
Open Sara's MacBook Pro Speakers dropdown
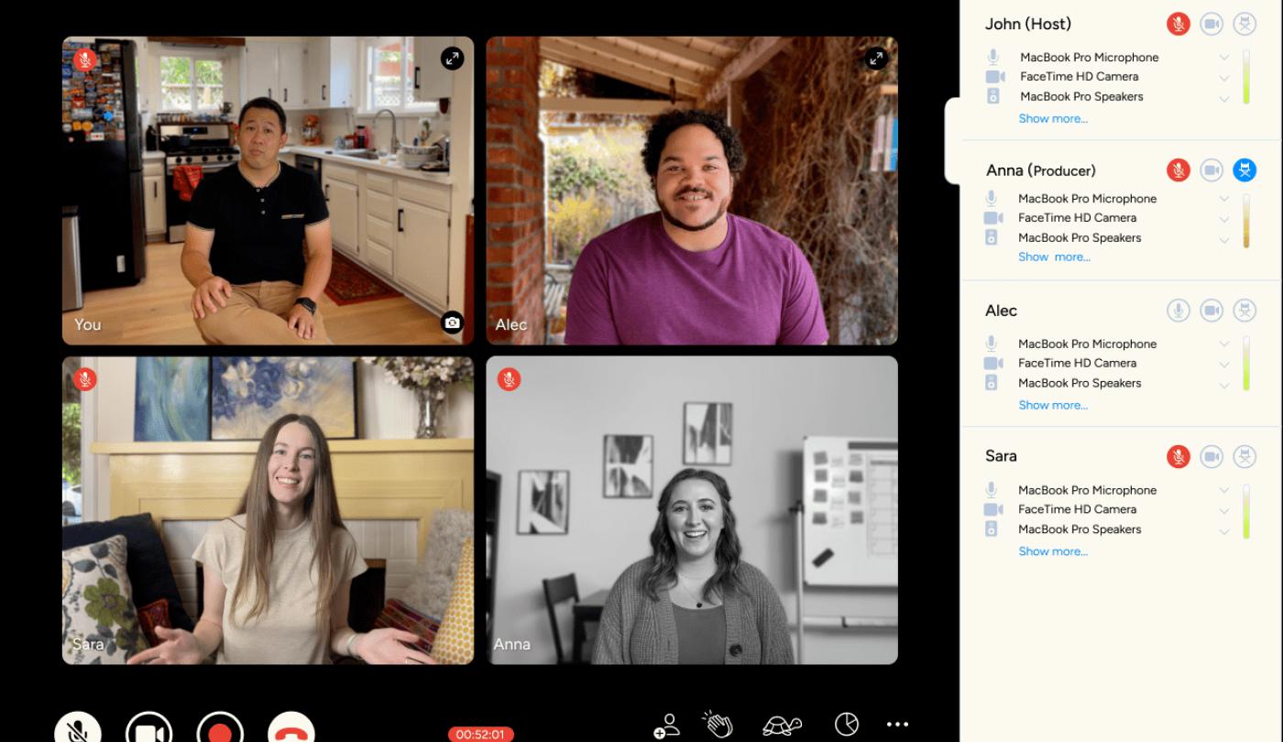(1224, 530)
